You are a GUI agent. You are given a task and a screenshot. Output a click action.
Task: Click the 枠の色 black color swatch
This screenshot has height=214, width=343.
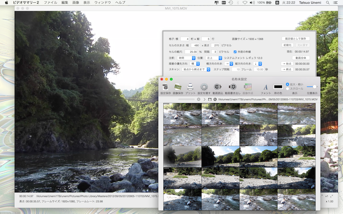click(278, 87)
